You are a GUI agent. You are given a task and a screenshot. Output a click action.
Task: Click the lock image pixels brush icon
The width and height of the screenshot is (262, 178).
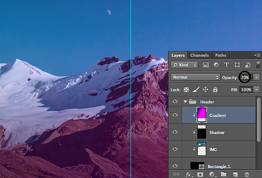[x=196, y=89]
